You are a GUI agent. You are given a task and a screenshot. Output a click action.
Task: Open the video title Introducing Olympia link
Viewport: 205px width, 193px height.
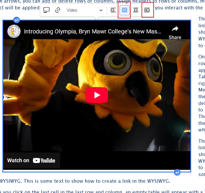pos(93,31)
